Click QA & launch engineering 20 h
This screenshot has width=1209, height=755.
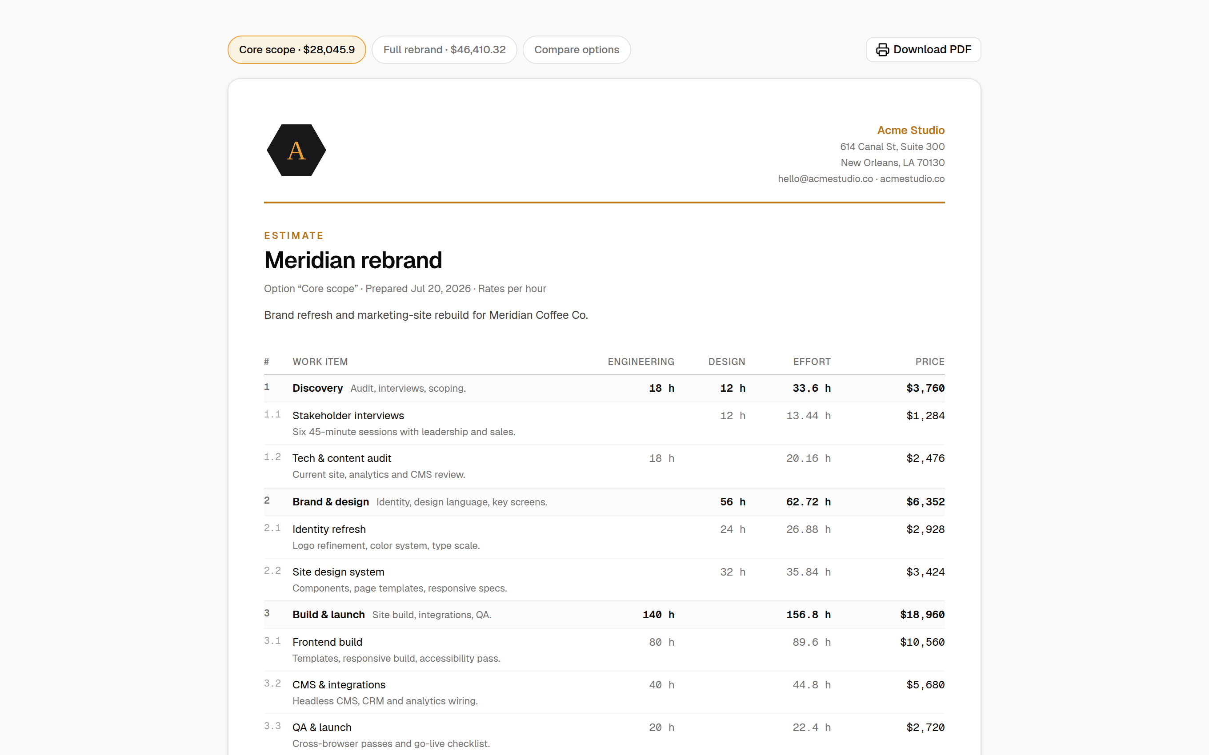[x=661, y=727]
